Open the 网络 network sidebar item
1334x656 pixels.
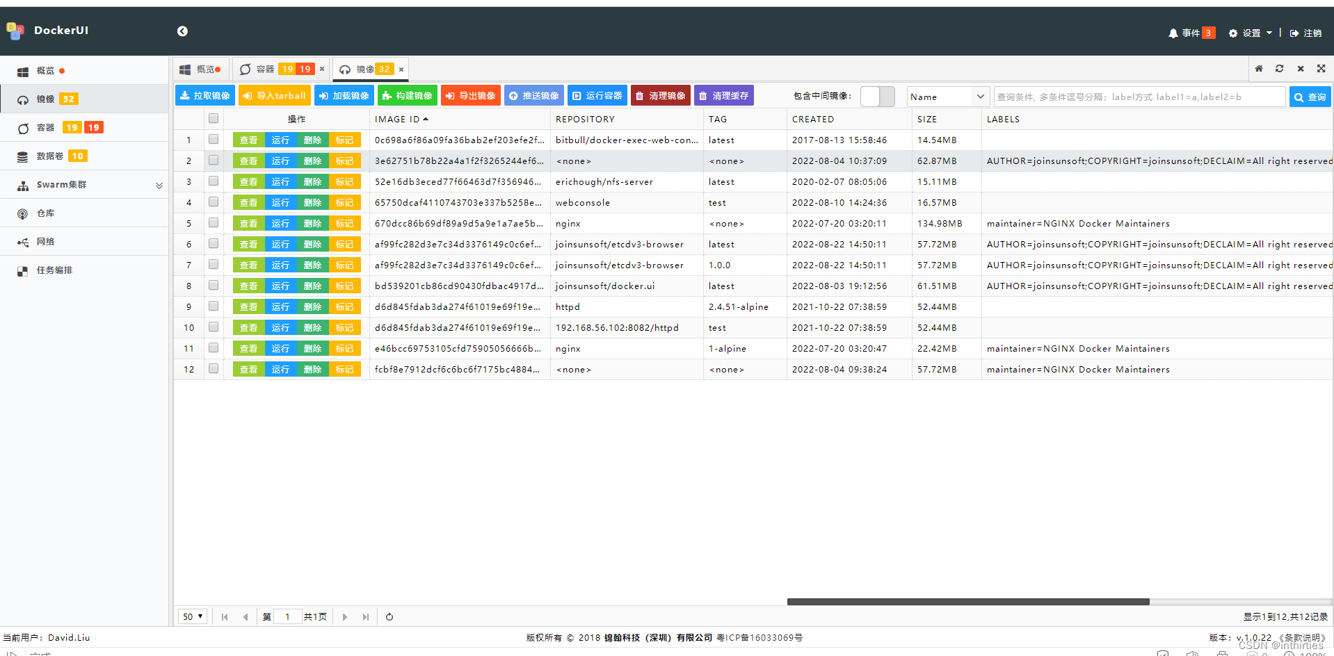pyautogui.click(x=84, y=242)
